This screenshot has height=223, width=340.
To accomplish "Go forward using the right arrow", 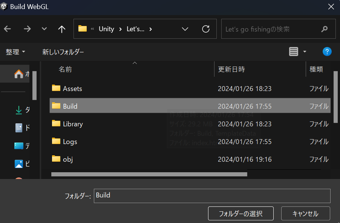I will 27,29.
